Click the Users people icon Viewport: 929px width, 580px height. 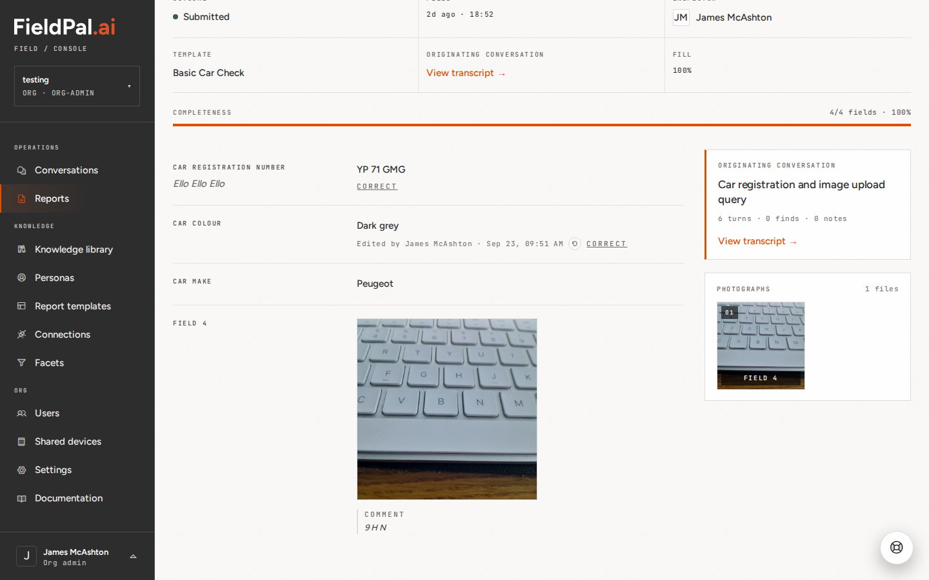click(x=21, y=413)
